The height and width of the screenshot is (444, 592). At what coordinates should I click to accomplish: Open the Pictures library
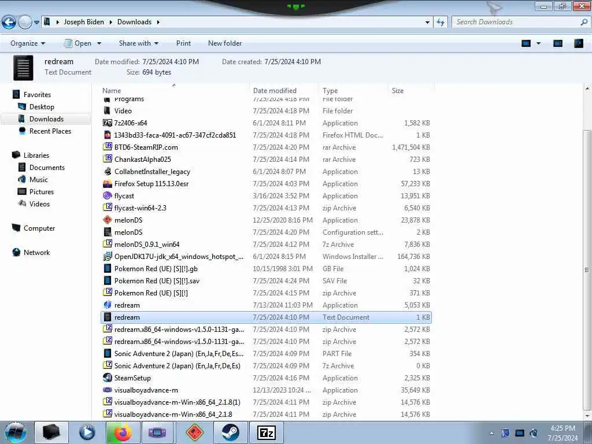point(42,191)
